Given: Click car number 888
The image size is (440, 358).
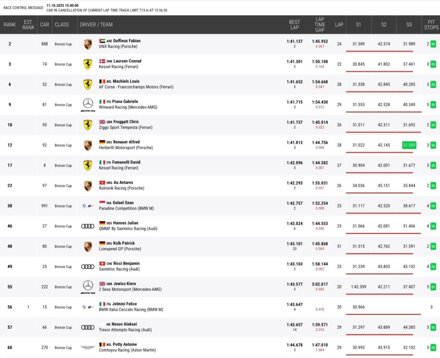Looking at the screenshot, I should tap(44, 44).
